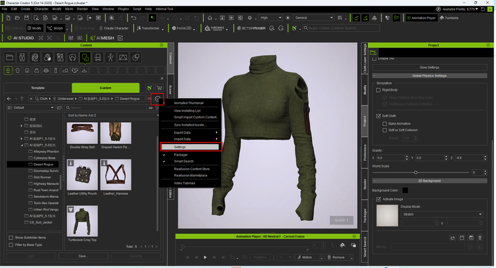Viewport: 496px width, 268px height.
Task: Open the High quality dropdown
Action: click(x=270, y=18)
